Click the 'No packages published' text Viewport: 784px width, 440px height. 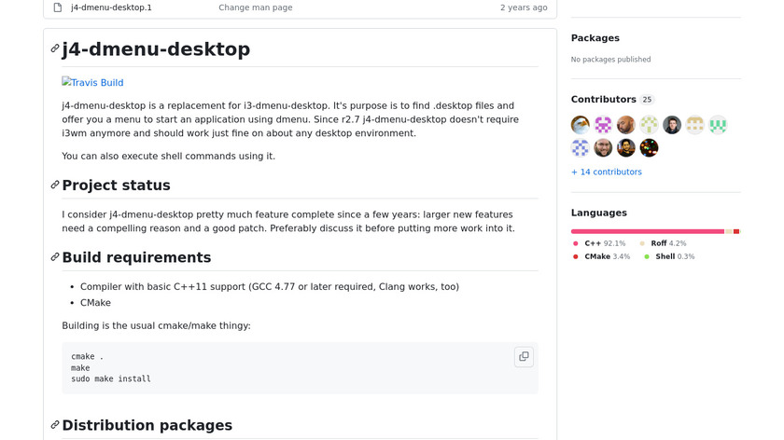[x=611, y=60]
